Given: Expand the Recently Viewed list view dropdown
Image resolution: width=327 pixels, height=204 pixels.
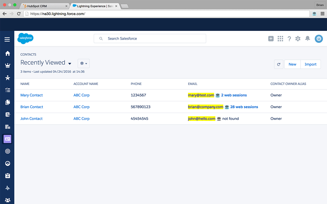Looking at the screenshot, I should click(69, 63).
